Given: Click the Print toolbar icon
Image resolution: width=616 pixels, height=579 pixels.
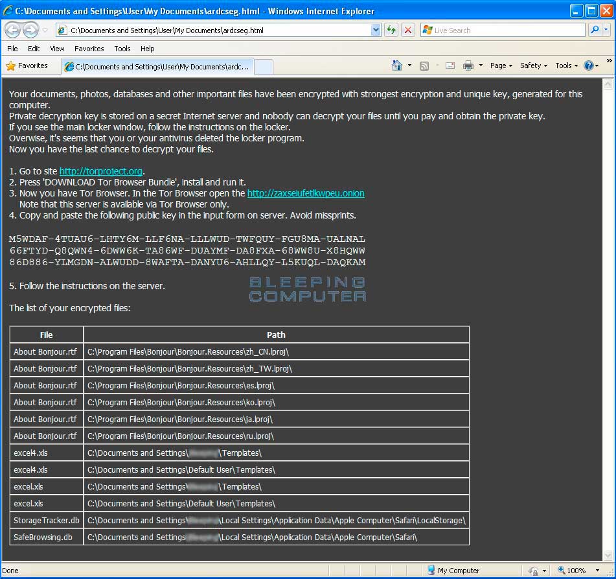Looking at the screenshot, I should pos(468,65).
